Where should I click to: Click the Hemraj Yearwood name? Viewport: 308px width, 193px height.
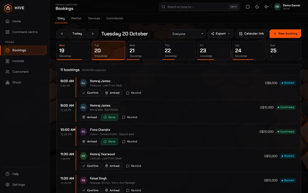(x=102, y=154)
